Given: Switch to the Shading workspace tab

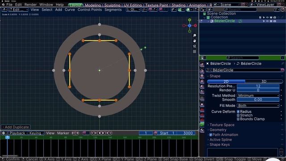Looking at the screenshot, I should 178,5.
